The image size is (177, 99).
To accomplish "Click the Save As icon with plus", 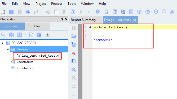I will [28, 12].
